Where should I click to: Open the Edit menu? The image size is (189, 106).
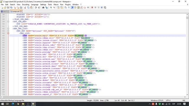pyautogui.click(x=7, y=4)
